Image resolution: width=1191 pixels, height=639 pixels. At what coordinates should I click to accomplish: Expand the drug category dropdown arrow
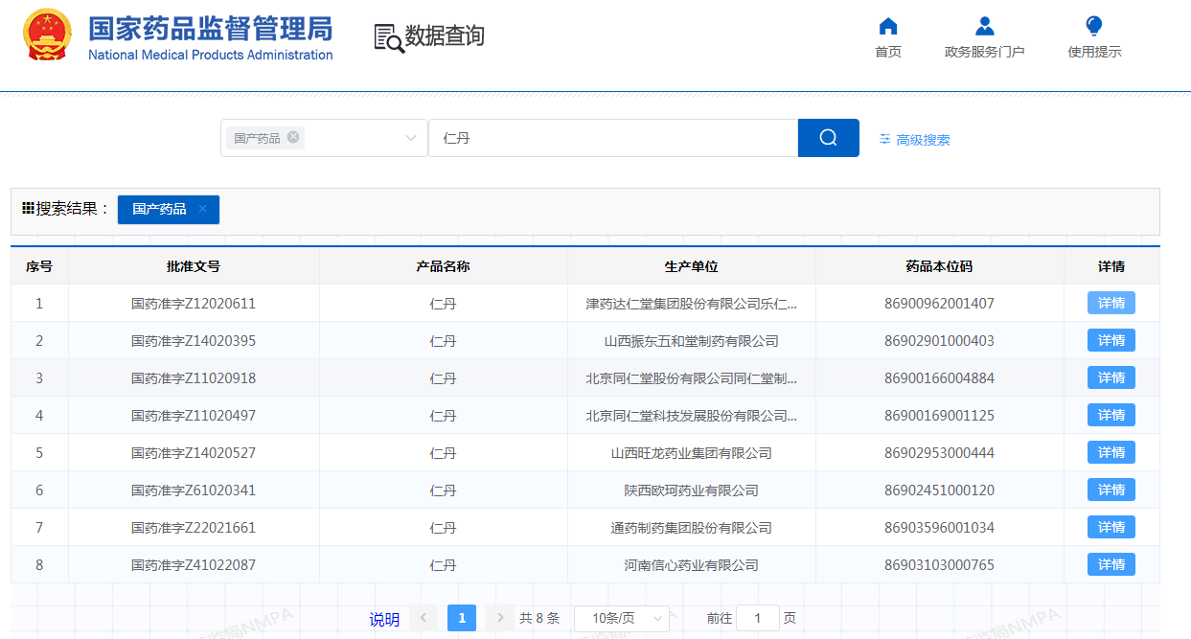coord(411,138)
